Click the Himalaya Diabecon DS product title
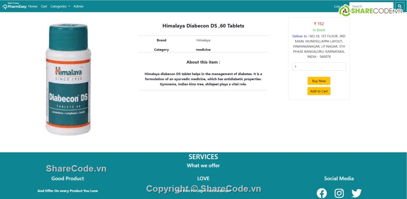 (203, 26)
